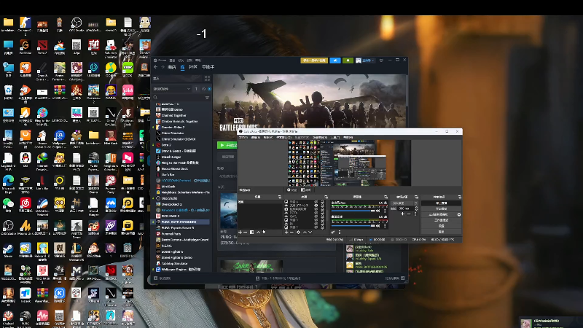Open source properties gear in OBS sources toolbar
The width and height of the screenshot is (583, 328).
click(299, 232)
